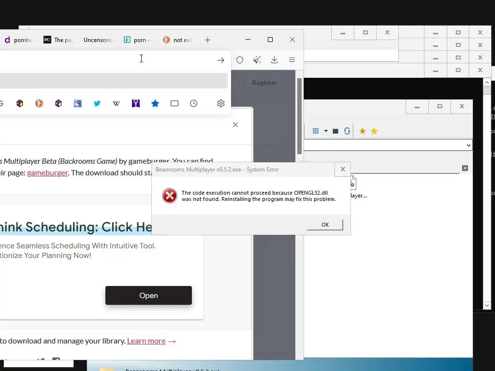Click the plain yellow bookmarks star icon
This screenshot has width=495, height=371.
374,131
